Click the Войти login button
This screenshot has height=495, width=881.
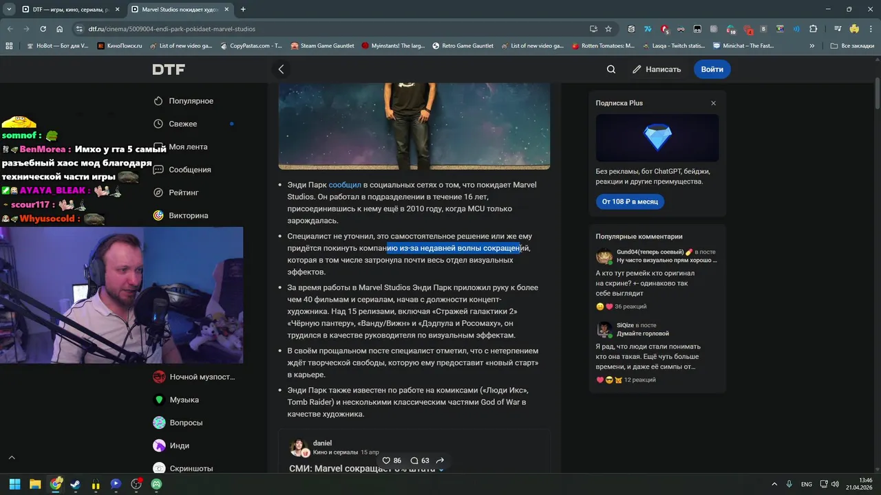pyautogui.click(x=712, y=69)
